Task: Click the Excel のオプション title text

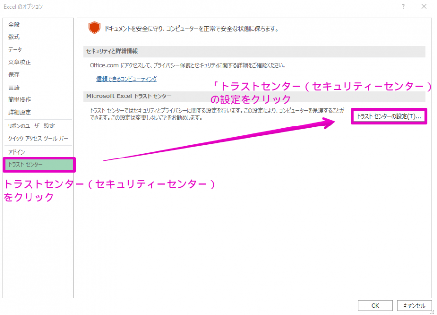Action: pyautogui.click(x=23, y=7)
